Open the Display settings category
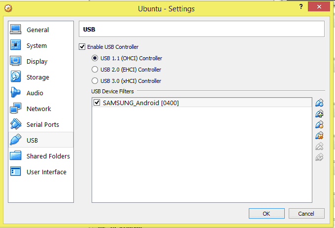 tap(41, 62)
